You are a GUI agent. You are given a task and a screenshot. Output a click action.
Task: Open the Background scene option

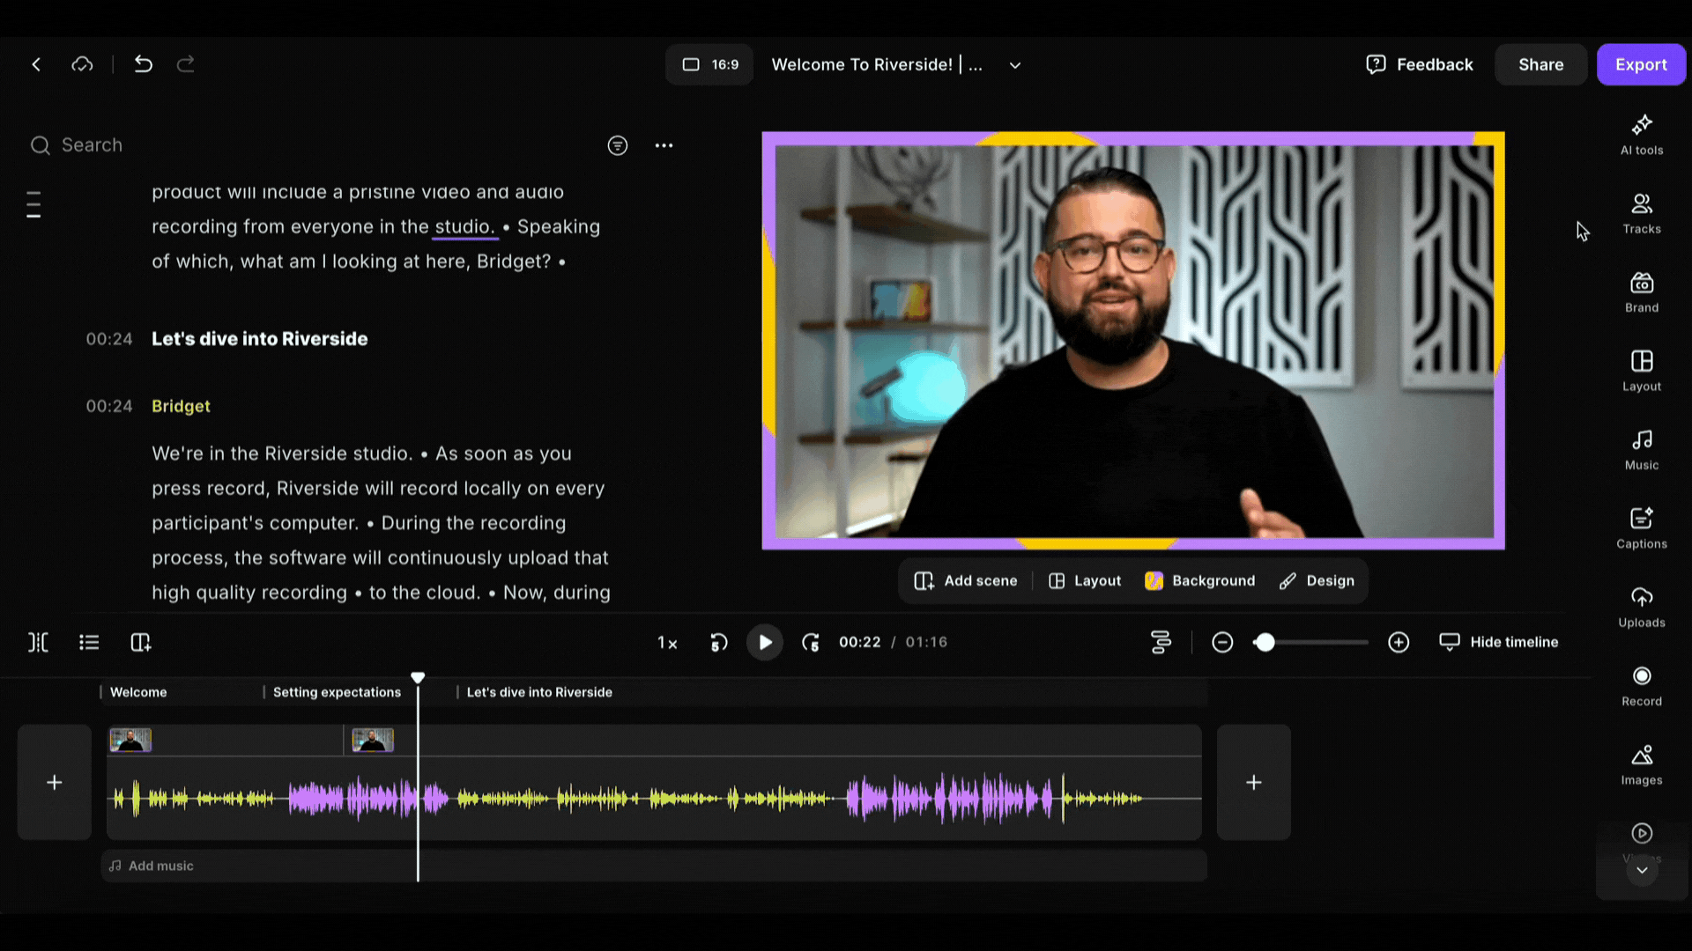1199,580
